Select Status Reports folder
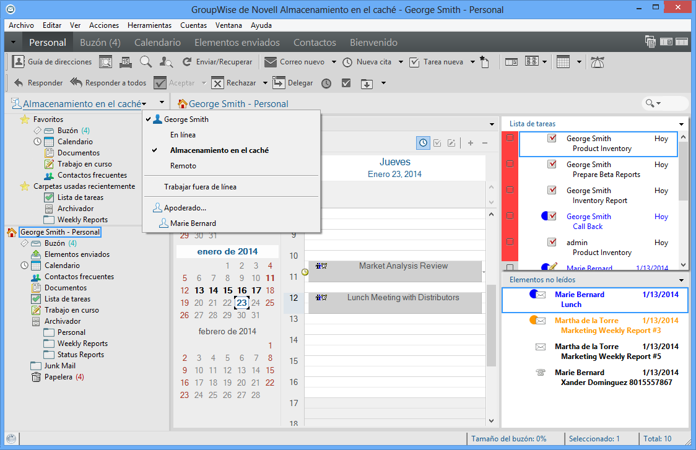Viewport: 696px width, 450px height. [74, 355]
